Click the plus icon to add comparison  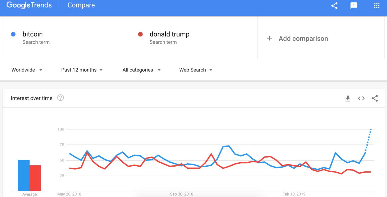pos(269,38)
